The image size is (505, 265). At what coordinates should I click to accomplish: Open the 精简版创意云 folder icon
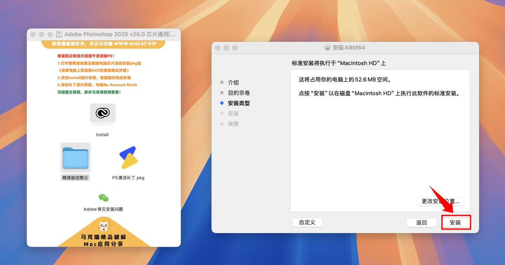pos(75,158)
